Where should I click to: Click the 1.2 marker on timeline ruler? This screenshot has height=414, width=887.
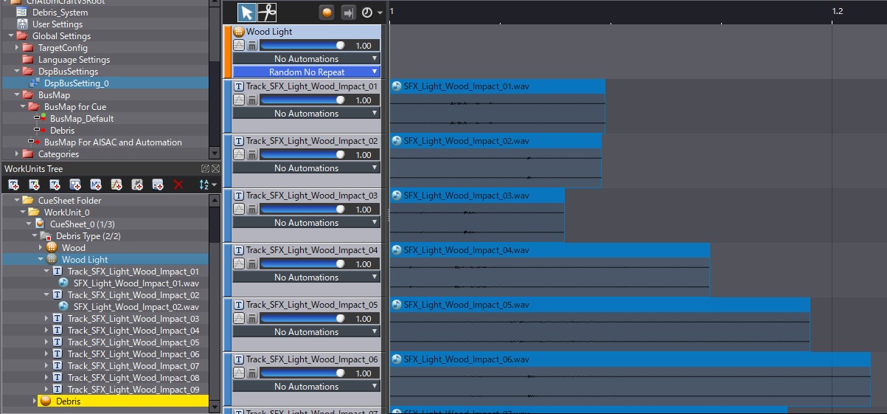[x=838, y=11]
